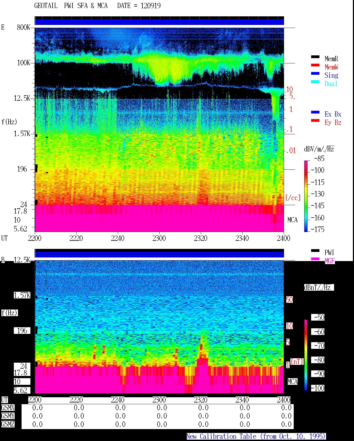This screenshot has height=441, width=354.
Task: Click the black MemR legend swatch
Action: click(315, 57)
